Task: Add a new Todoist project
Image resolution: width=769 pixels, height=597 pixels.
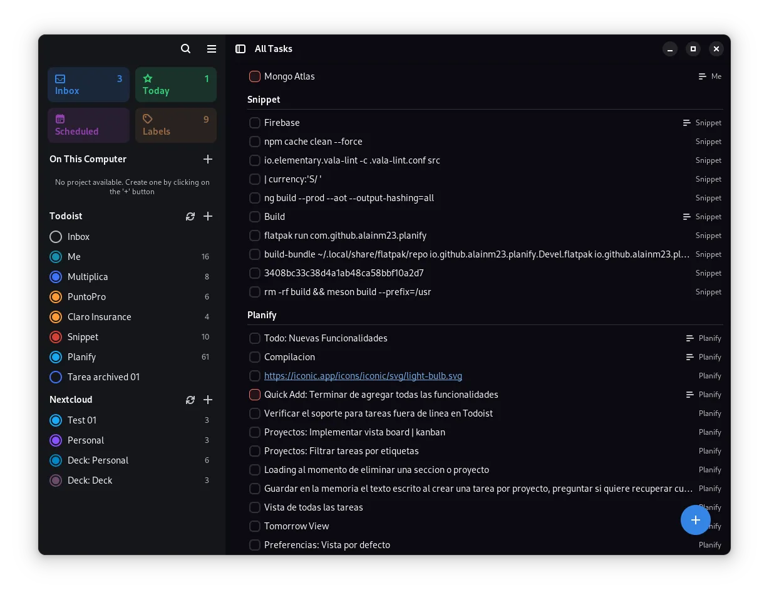Action: (x=209, y=216)
